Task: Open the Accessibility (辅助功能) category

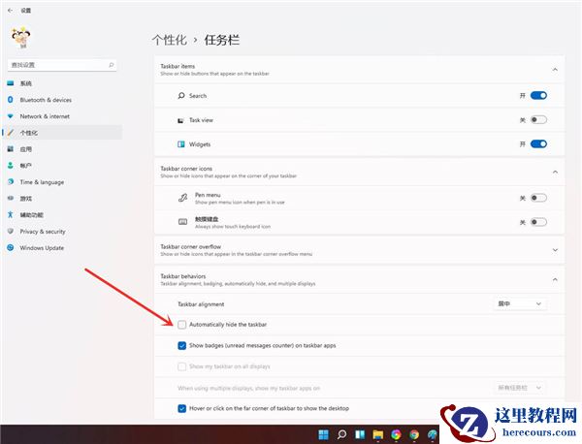Action: [x=62, y=215]
